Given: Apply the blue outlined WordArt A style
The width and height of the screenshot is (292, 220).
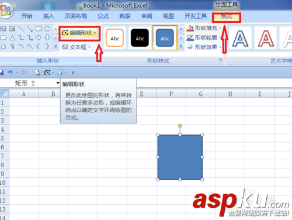Looking at the screenshot, I should [x=240, y=39].
